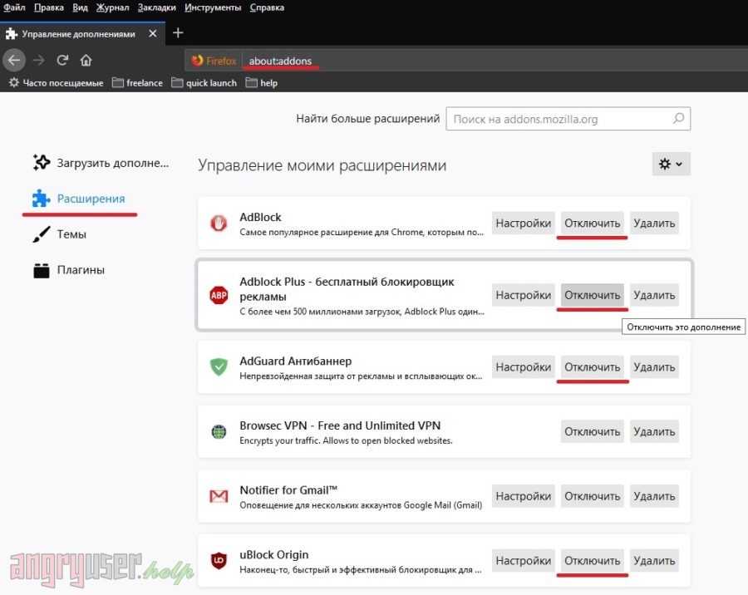Click the back navigation arrow
The width and height of the screenshot is (748, 595).
click(14, 60)
